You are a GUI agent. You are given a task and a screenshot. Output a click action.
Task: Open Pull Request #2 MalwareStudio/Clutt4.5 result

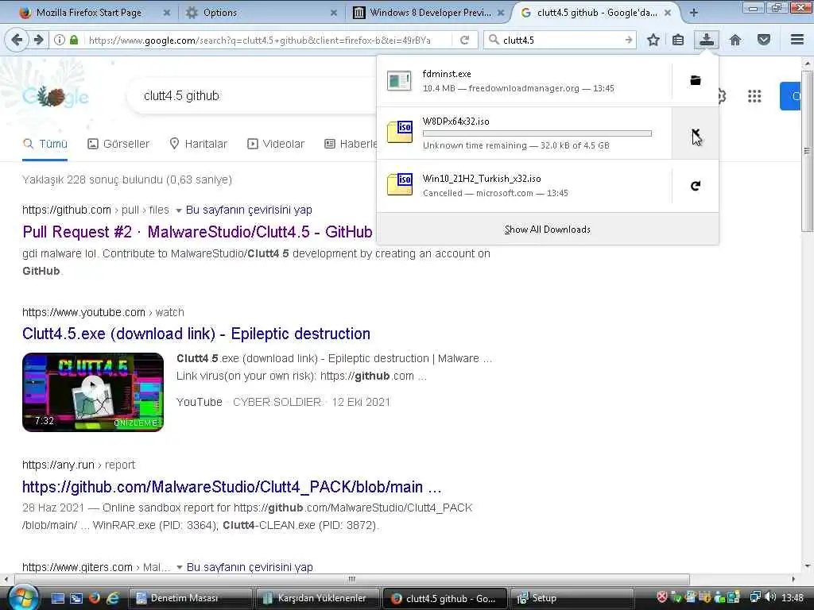click(x=197, y=232)
